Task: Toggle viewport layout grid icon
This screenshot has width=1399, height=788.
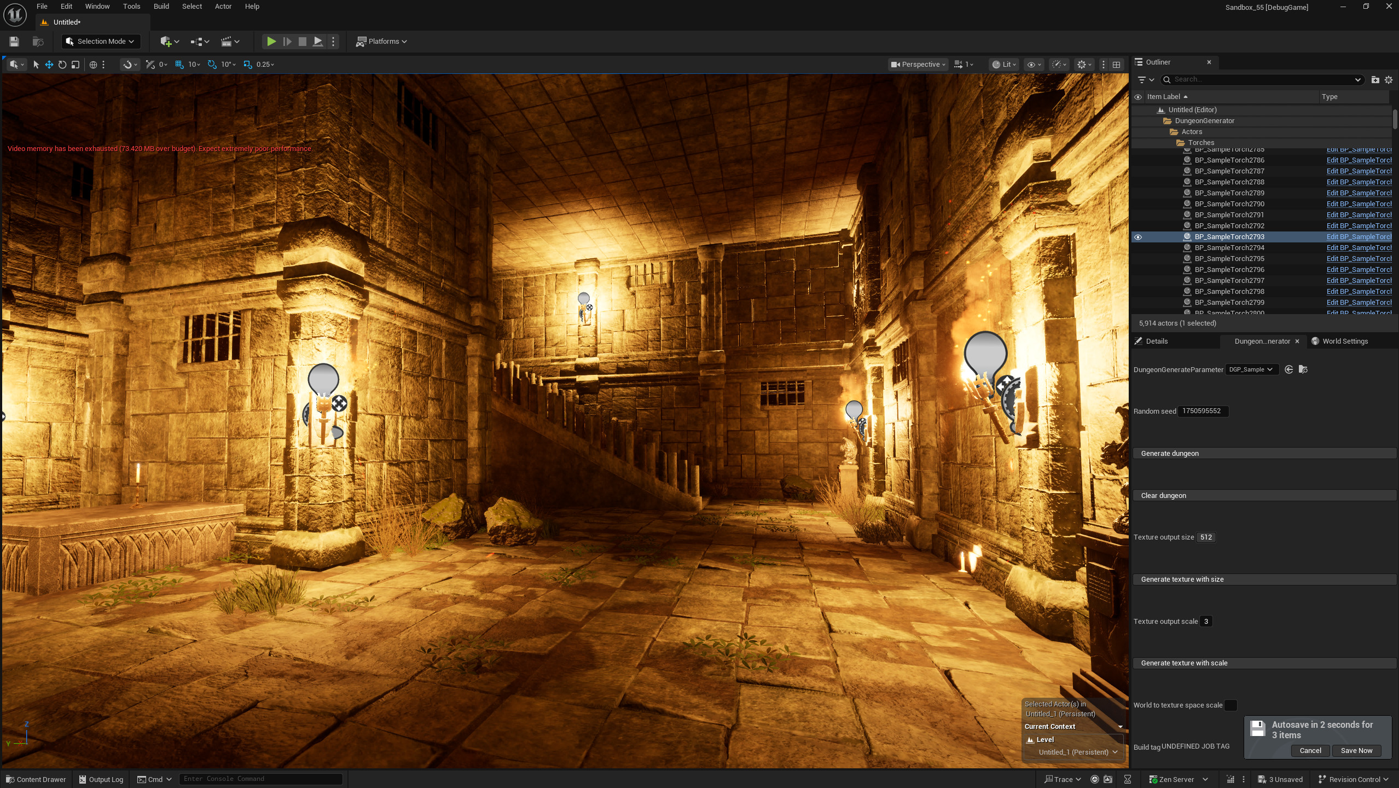Action: 1117,65
